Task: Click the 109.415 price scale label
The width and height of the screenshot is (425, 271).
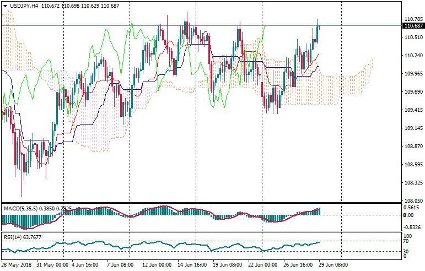Action: 413,110
